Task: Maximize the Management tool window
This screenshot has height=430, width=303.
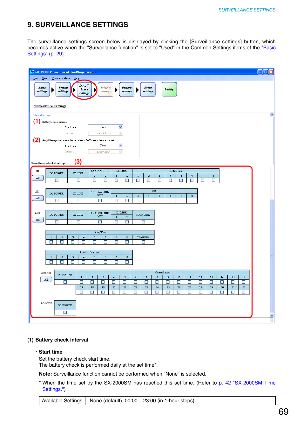Action: click(x=266, y=72)
